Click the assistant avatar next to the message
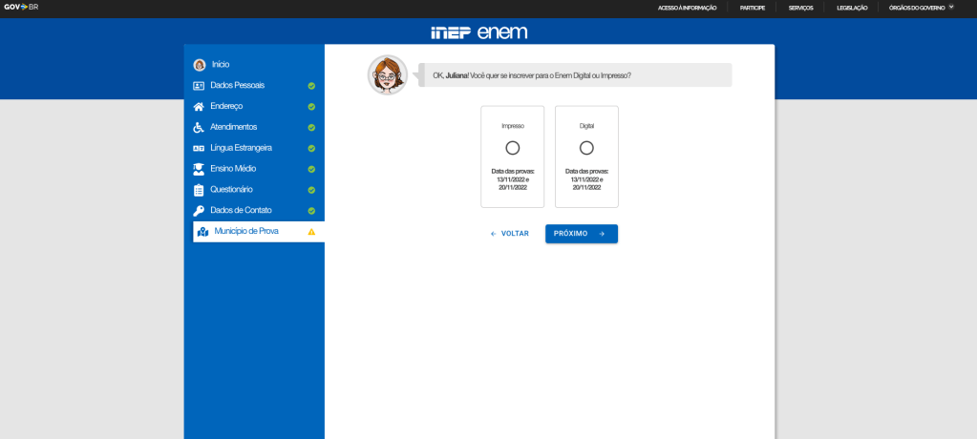 [388, 75]
